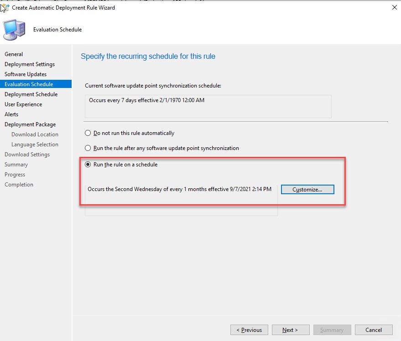This screenshot has width=401, height=341.
Task: Choose 'Run the rule on a schedule'
Action: tap(88, 165)
